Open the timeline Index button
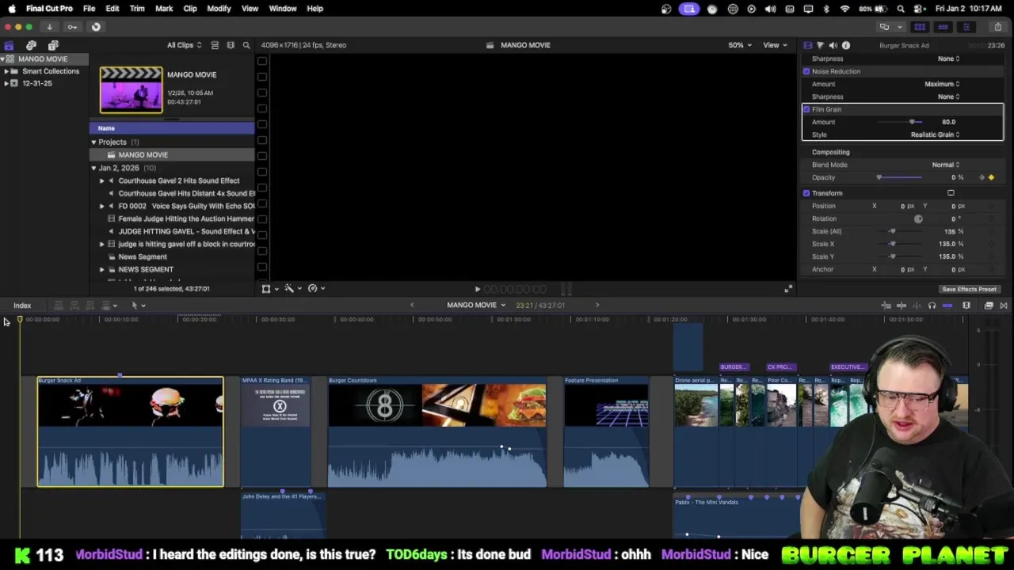The width and height of the screenshot is (1014, 570). pos(22,306)
